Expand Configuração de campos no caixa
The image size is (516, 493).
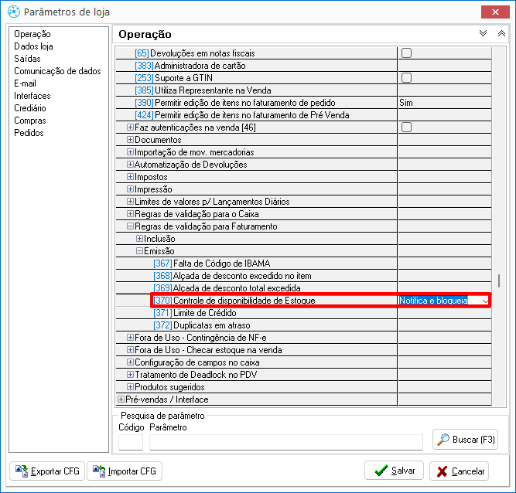click(x=130, y=362)
